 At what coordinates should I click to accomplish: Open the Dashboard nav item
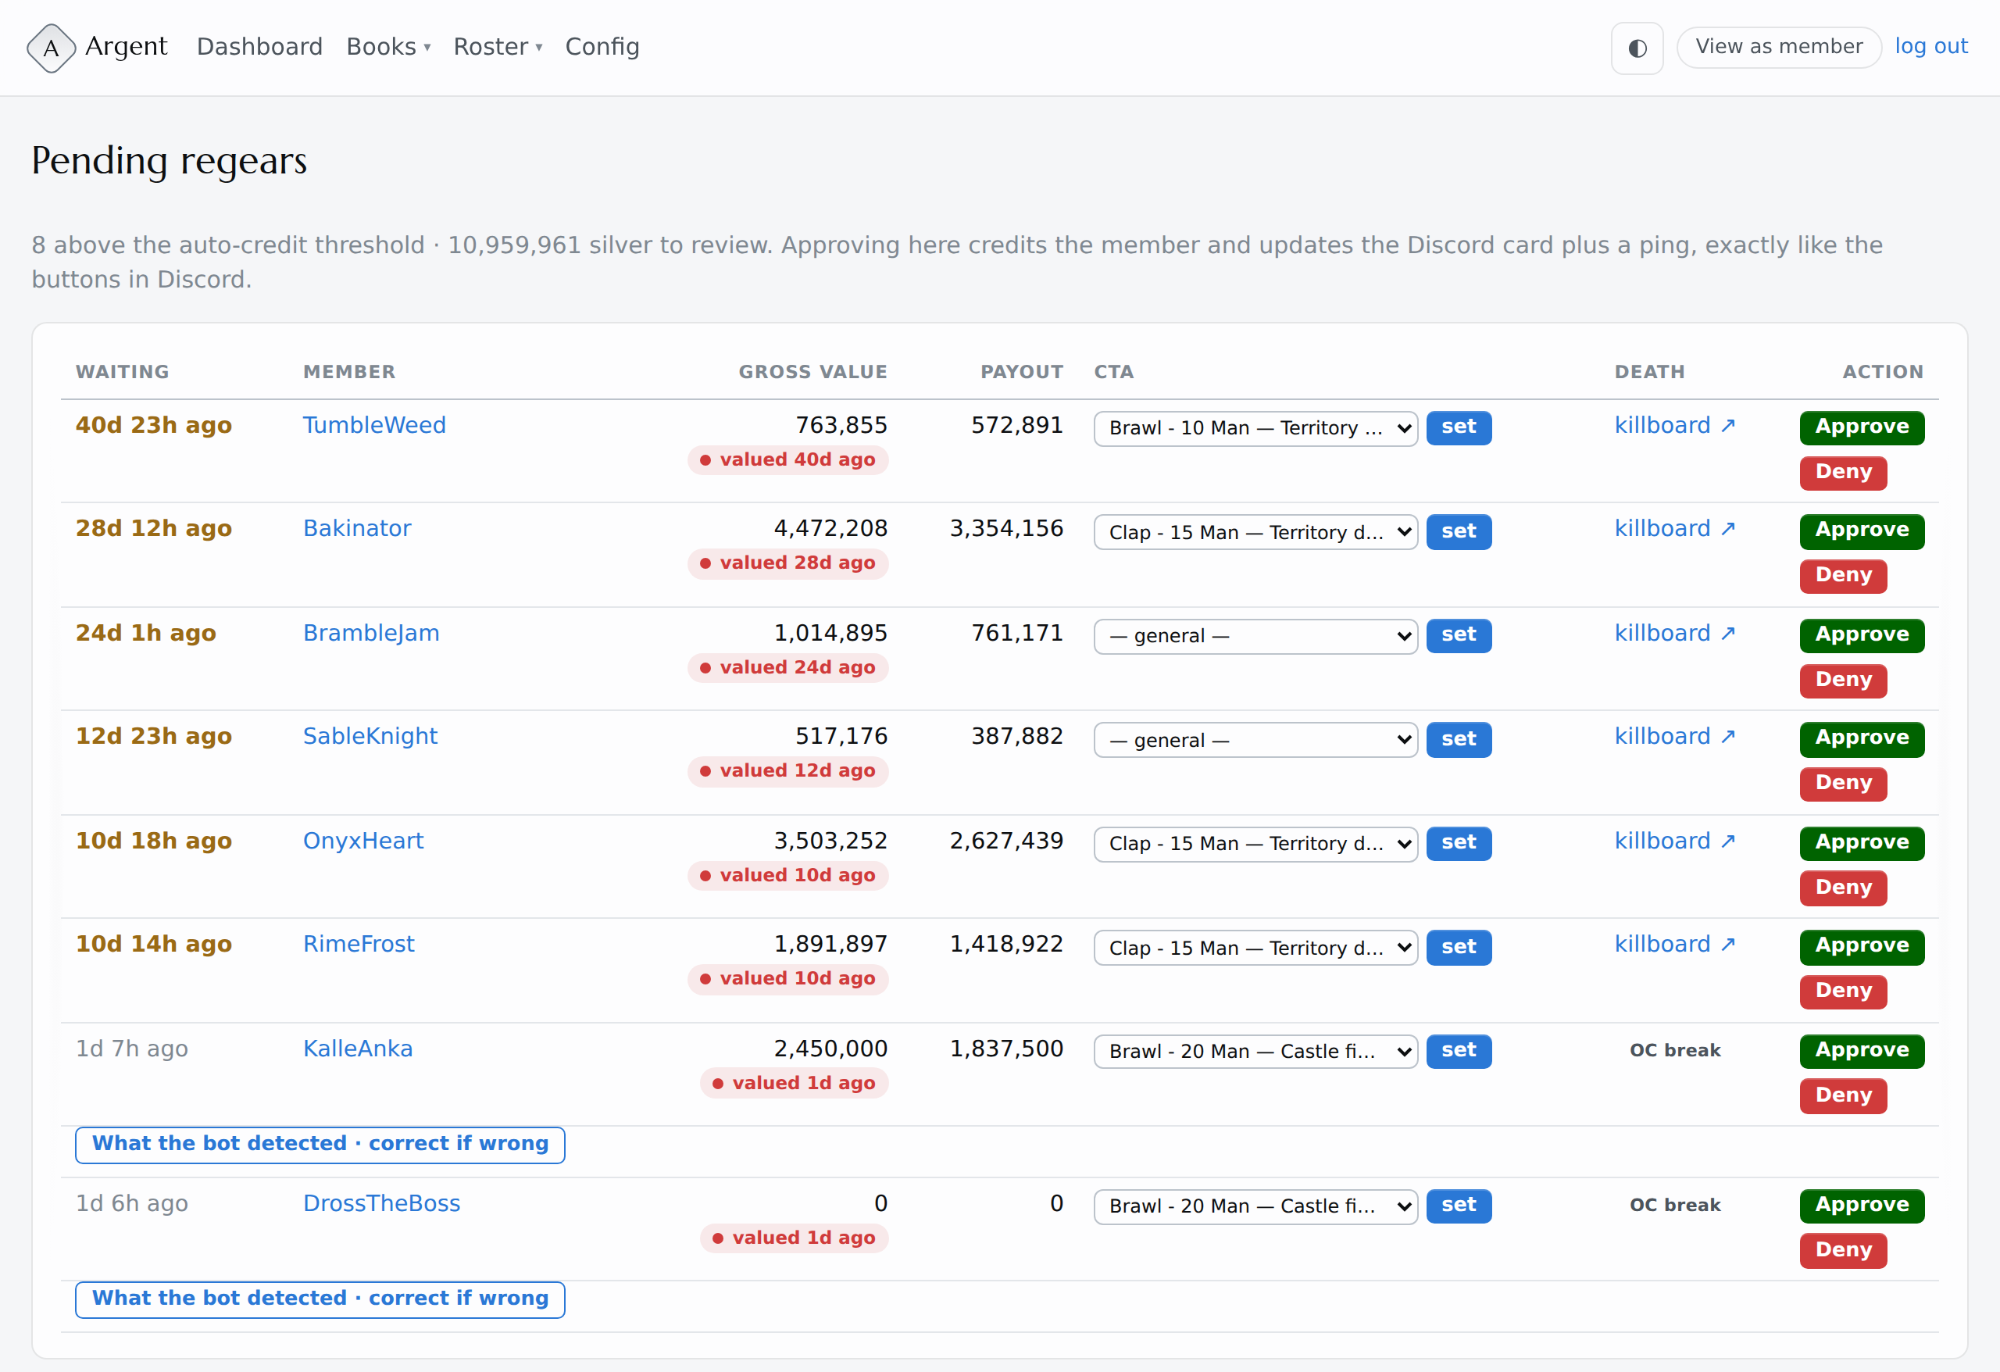[260, 46]
